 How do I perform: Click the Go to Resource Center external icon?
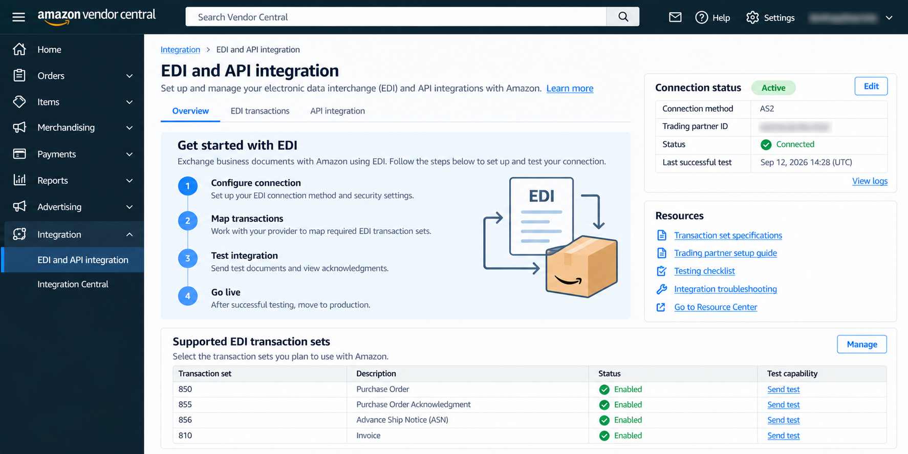(x=661, y=307)
